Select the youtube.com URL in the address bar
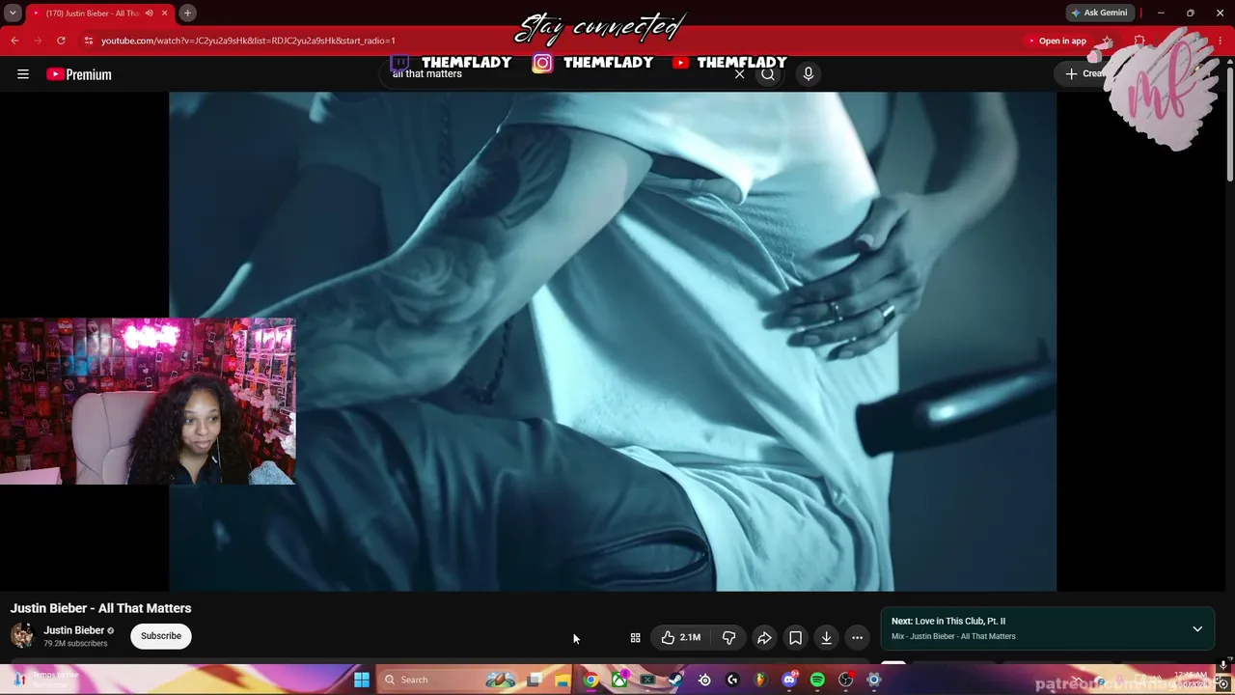This screenshot has width=1235, height=695. point(248,41)
